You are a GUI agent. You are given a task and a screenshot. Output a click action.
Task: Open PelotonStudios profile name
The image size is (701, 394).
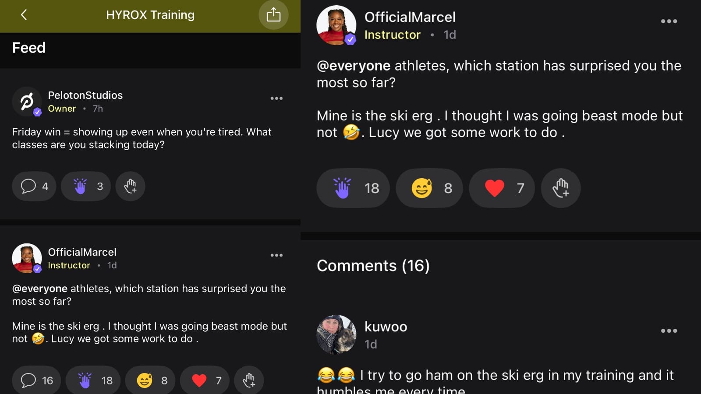pyautogui.click(x=85, y=95)
